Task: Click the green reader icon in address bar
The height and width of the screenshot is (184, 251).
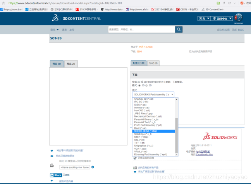Action: coord(218,3)
